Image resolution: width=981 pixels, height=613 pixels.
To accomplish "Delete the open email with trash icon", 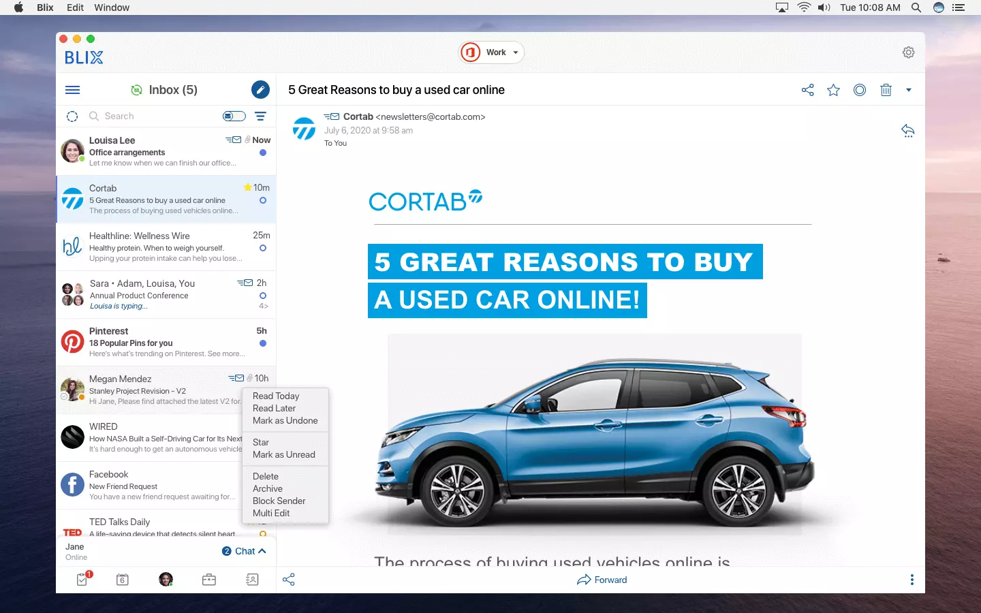I will (x=886, y=90).
